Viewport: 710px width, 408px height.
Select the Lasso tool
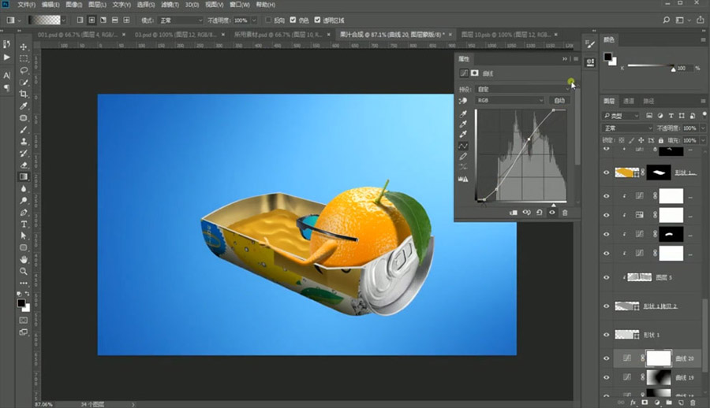pyautogui.click(x=24, y=71)
